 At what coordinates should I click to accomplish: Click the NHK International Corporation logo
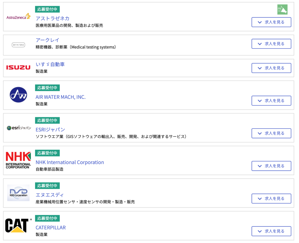(x=18, y=160)
